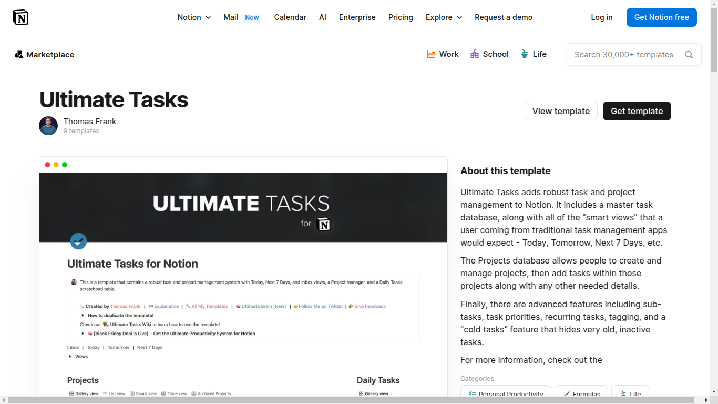
Task: Click the Marketplace shapes icon
Action: [x=19, y=55]
